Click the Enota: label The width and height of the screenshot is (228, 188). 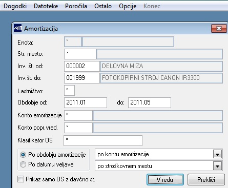pos(26,43)
